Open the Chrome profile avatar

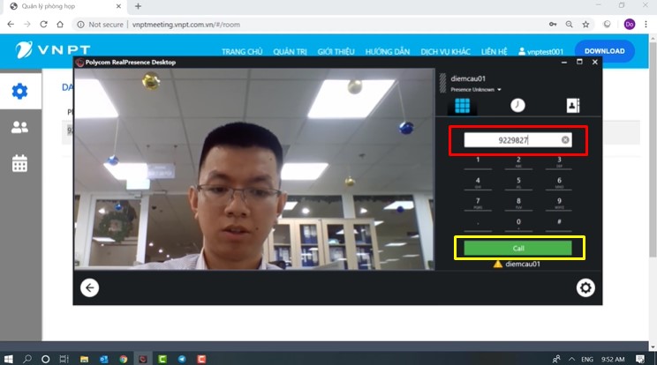click(630, 25)
